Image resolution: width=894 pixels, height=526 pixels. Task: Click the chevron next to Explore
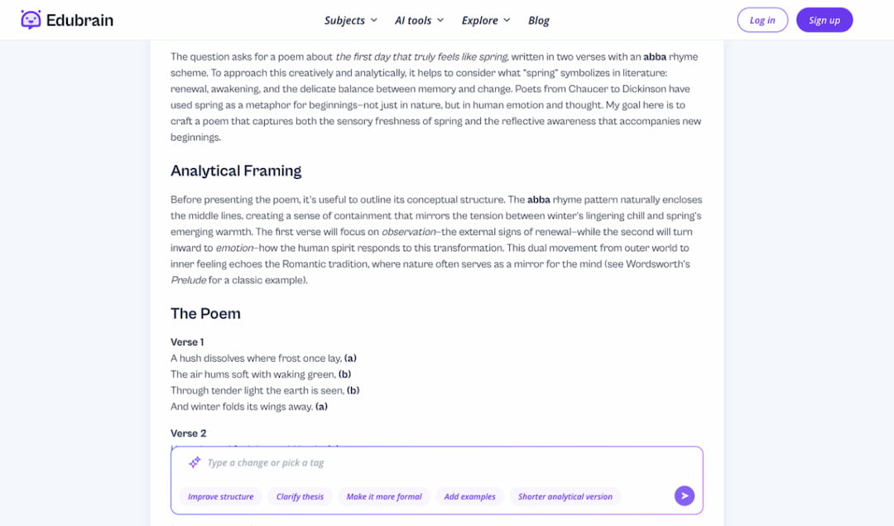click(x=507, y=20)
